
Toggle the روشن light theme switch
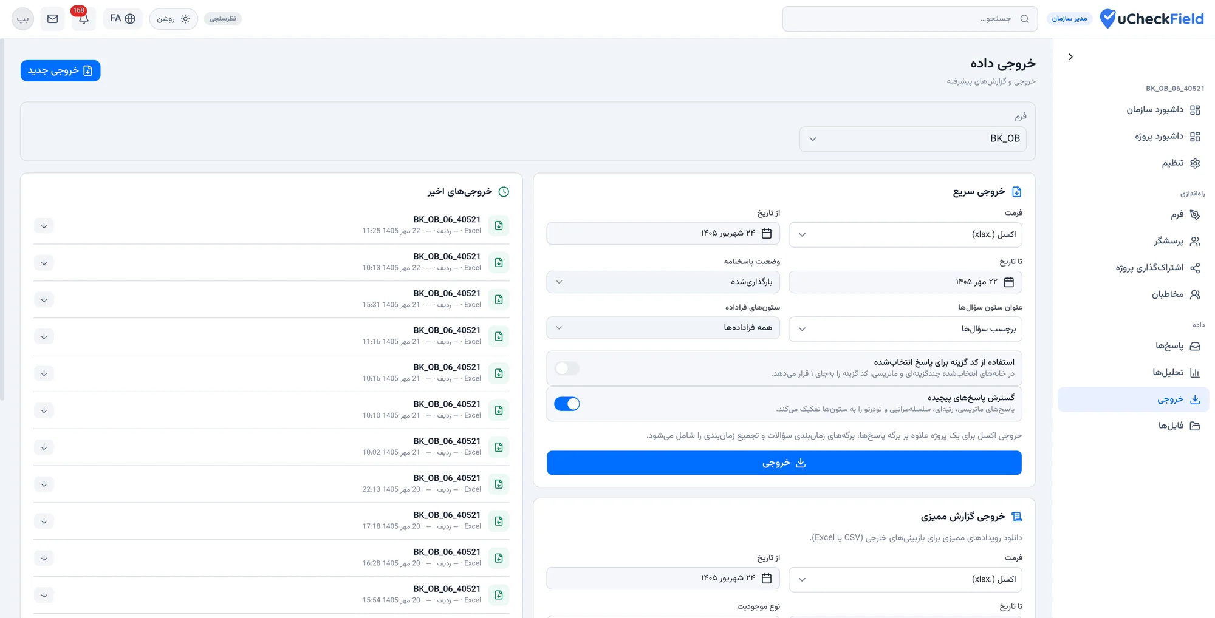[x=174, y=19]
